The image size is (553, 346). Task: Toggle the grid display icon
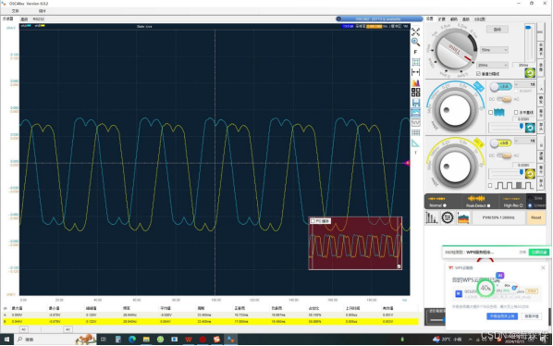416,62
